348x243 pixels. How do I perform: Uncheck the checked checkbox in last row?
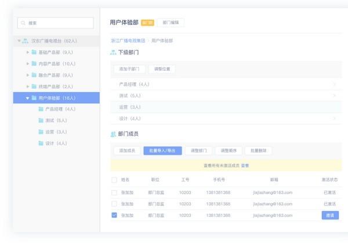click(114, 215)
